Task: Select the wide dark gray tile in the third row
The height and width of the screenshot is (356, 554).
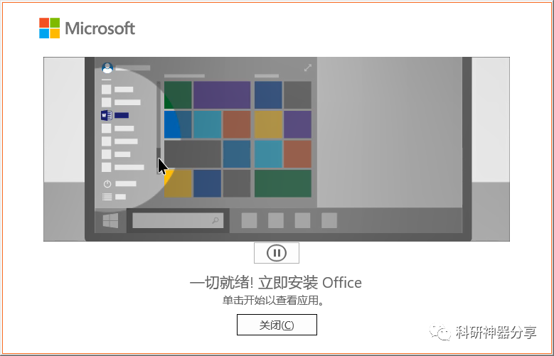Action: tap(193, 154)
